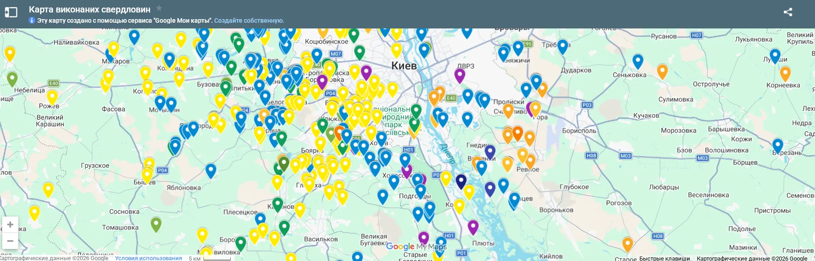Screen dimensions: 815x261
Task: Select the purple marker above Старые Безрадичи
Action: (x=424, y=239)
